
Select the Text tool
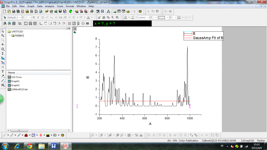pos(3,71)
